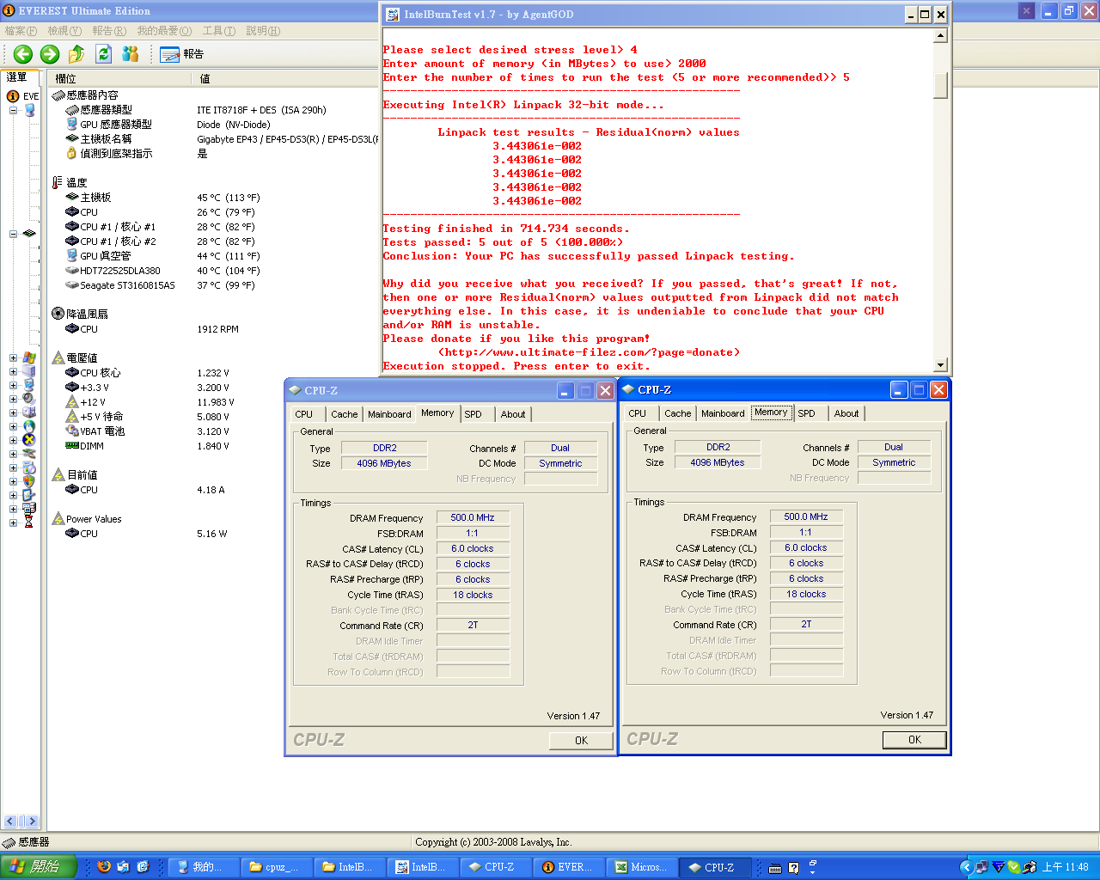Open the 我的最愛(O) favorites menu
Image resolution: width=1100 pixels, height=880 pixels.
pyautogui.click(x=164, y=31)
